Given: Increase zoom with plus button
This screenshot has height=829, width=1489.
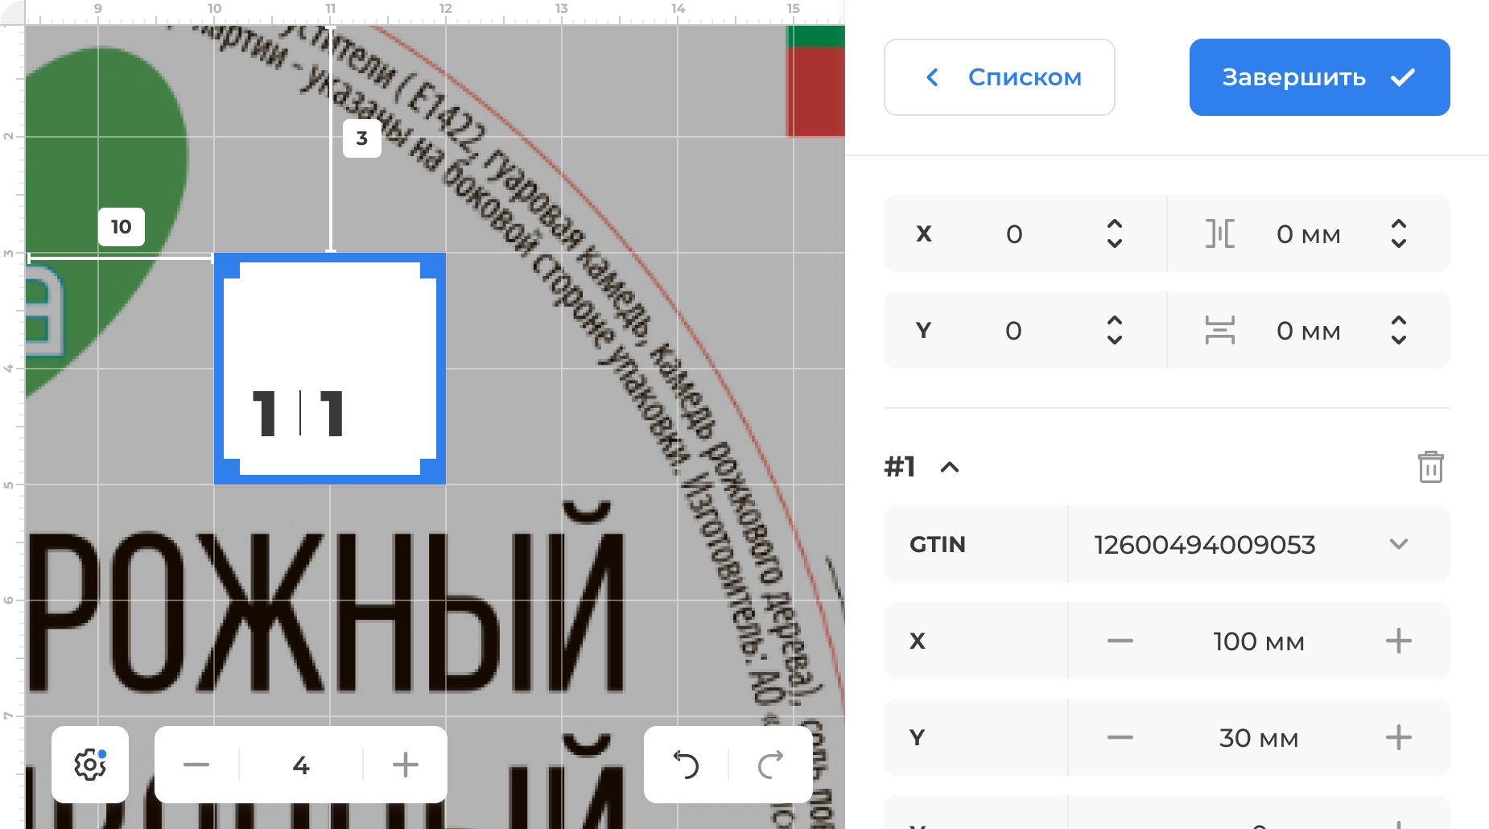Looking at the screenshot, I should (406, 765).
